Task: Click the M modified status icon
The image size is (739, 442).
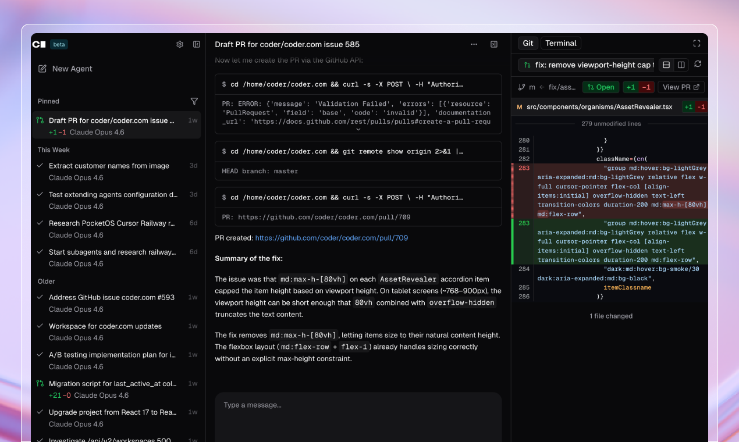Action: pos(520,107)
